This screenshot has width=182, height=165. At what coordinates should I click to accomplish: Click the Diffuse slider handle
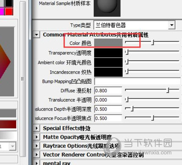pyautogui.click(x=168, y=90)
